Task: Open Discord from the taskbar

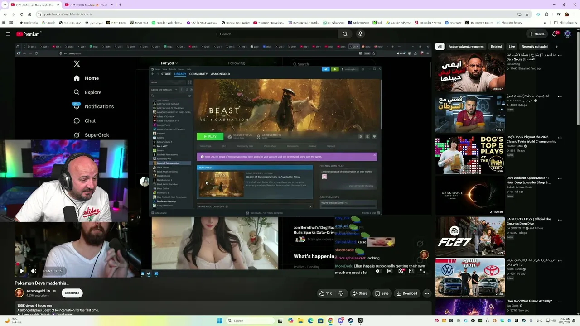Action: tap(340, 321)
